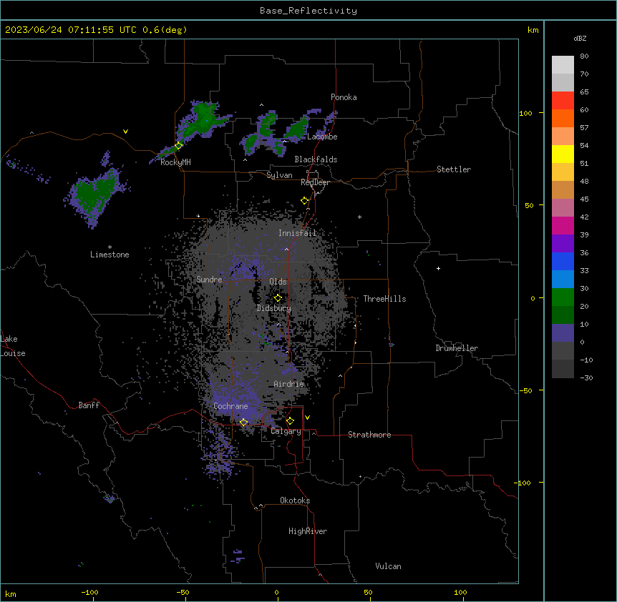Click the Okotoks town label

[295, 500]
